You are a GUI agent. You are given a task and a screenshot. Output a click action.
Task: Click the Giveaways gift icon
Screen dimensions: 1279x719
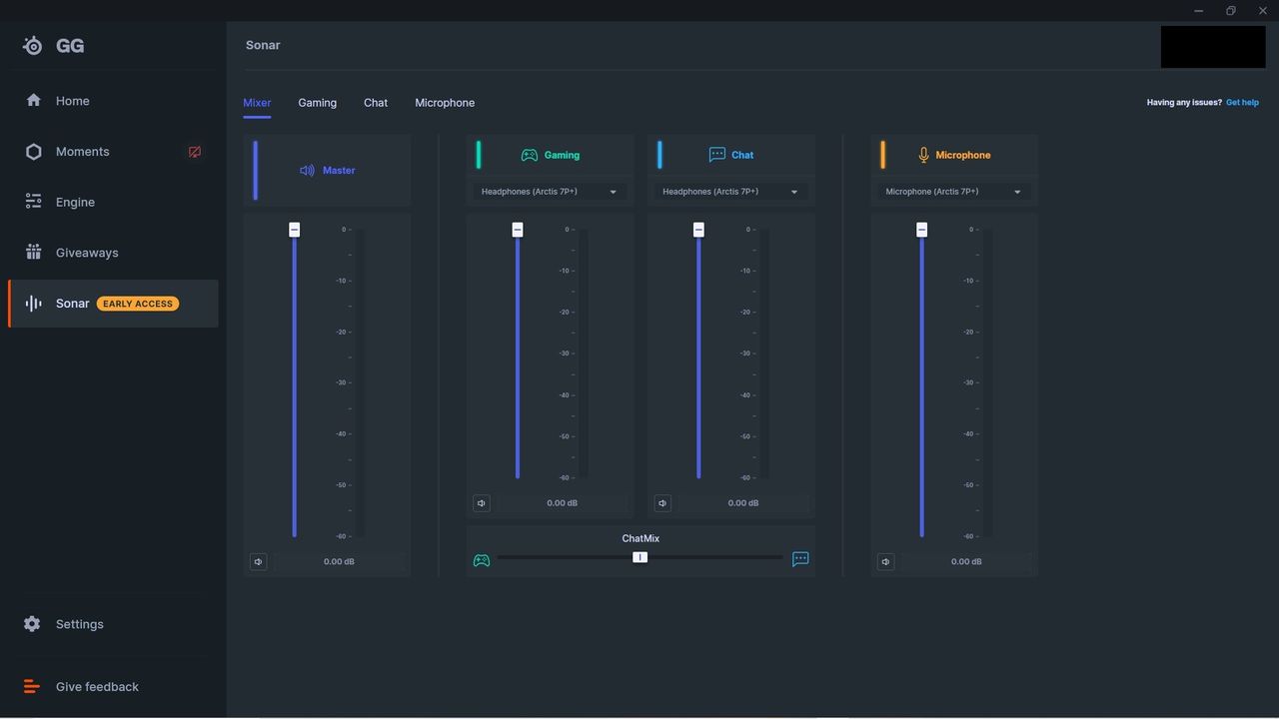[33, 252]
